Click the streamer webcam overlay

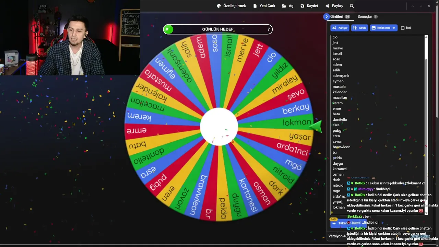coord(70,38)
